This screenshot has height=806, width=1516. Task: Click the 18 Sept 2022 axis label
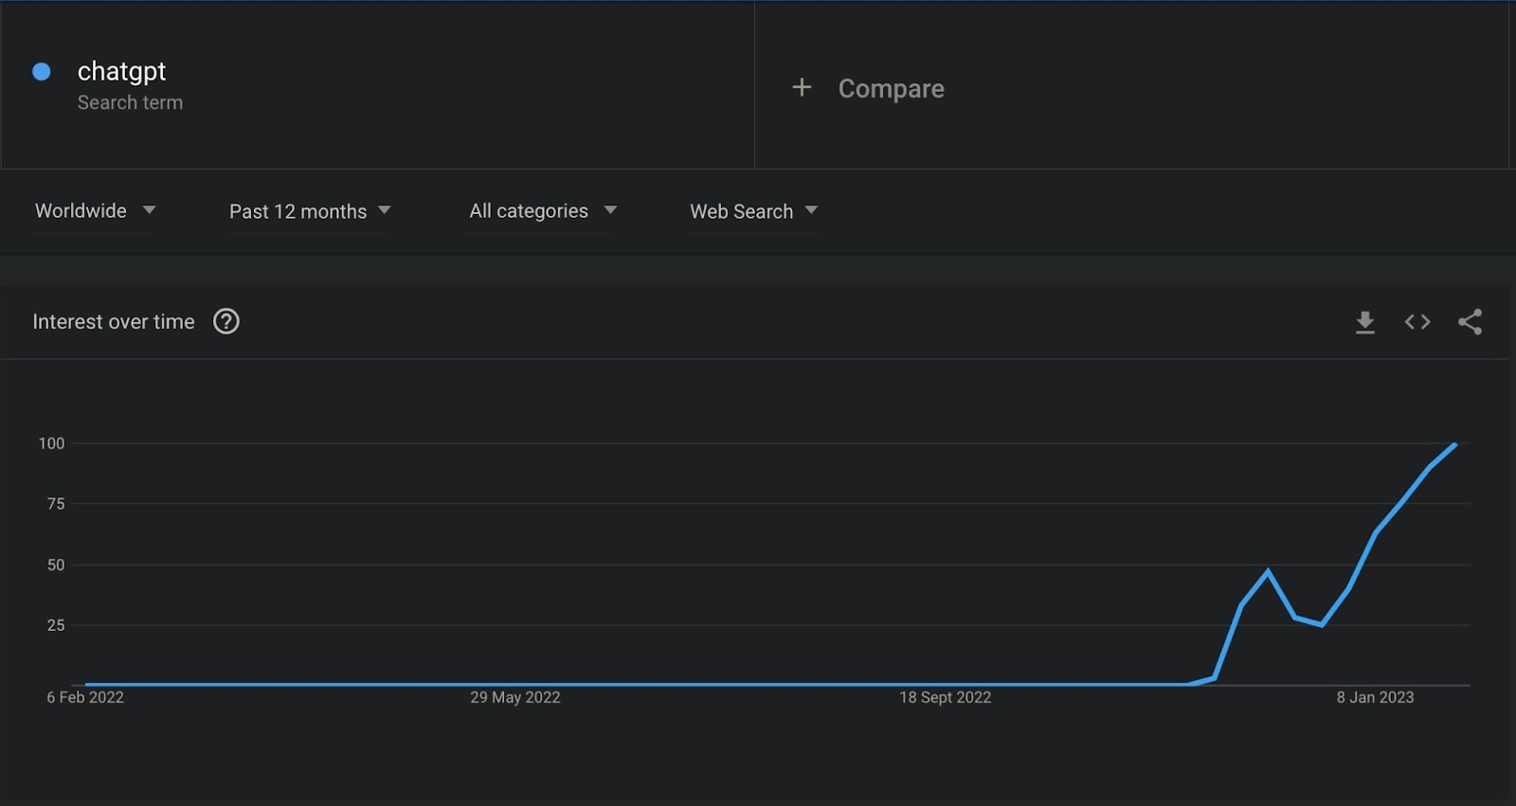946,697
